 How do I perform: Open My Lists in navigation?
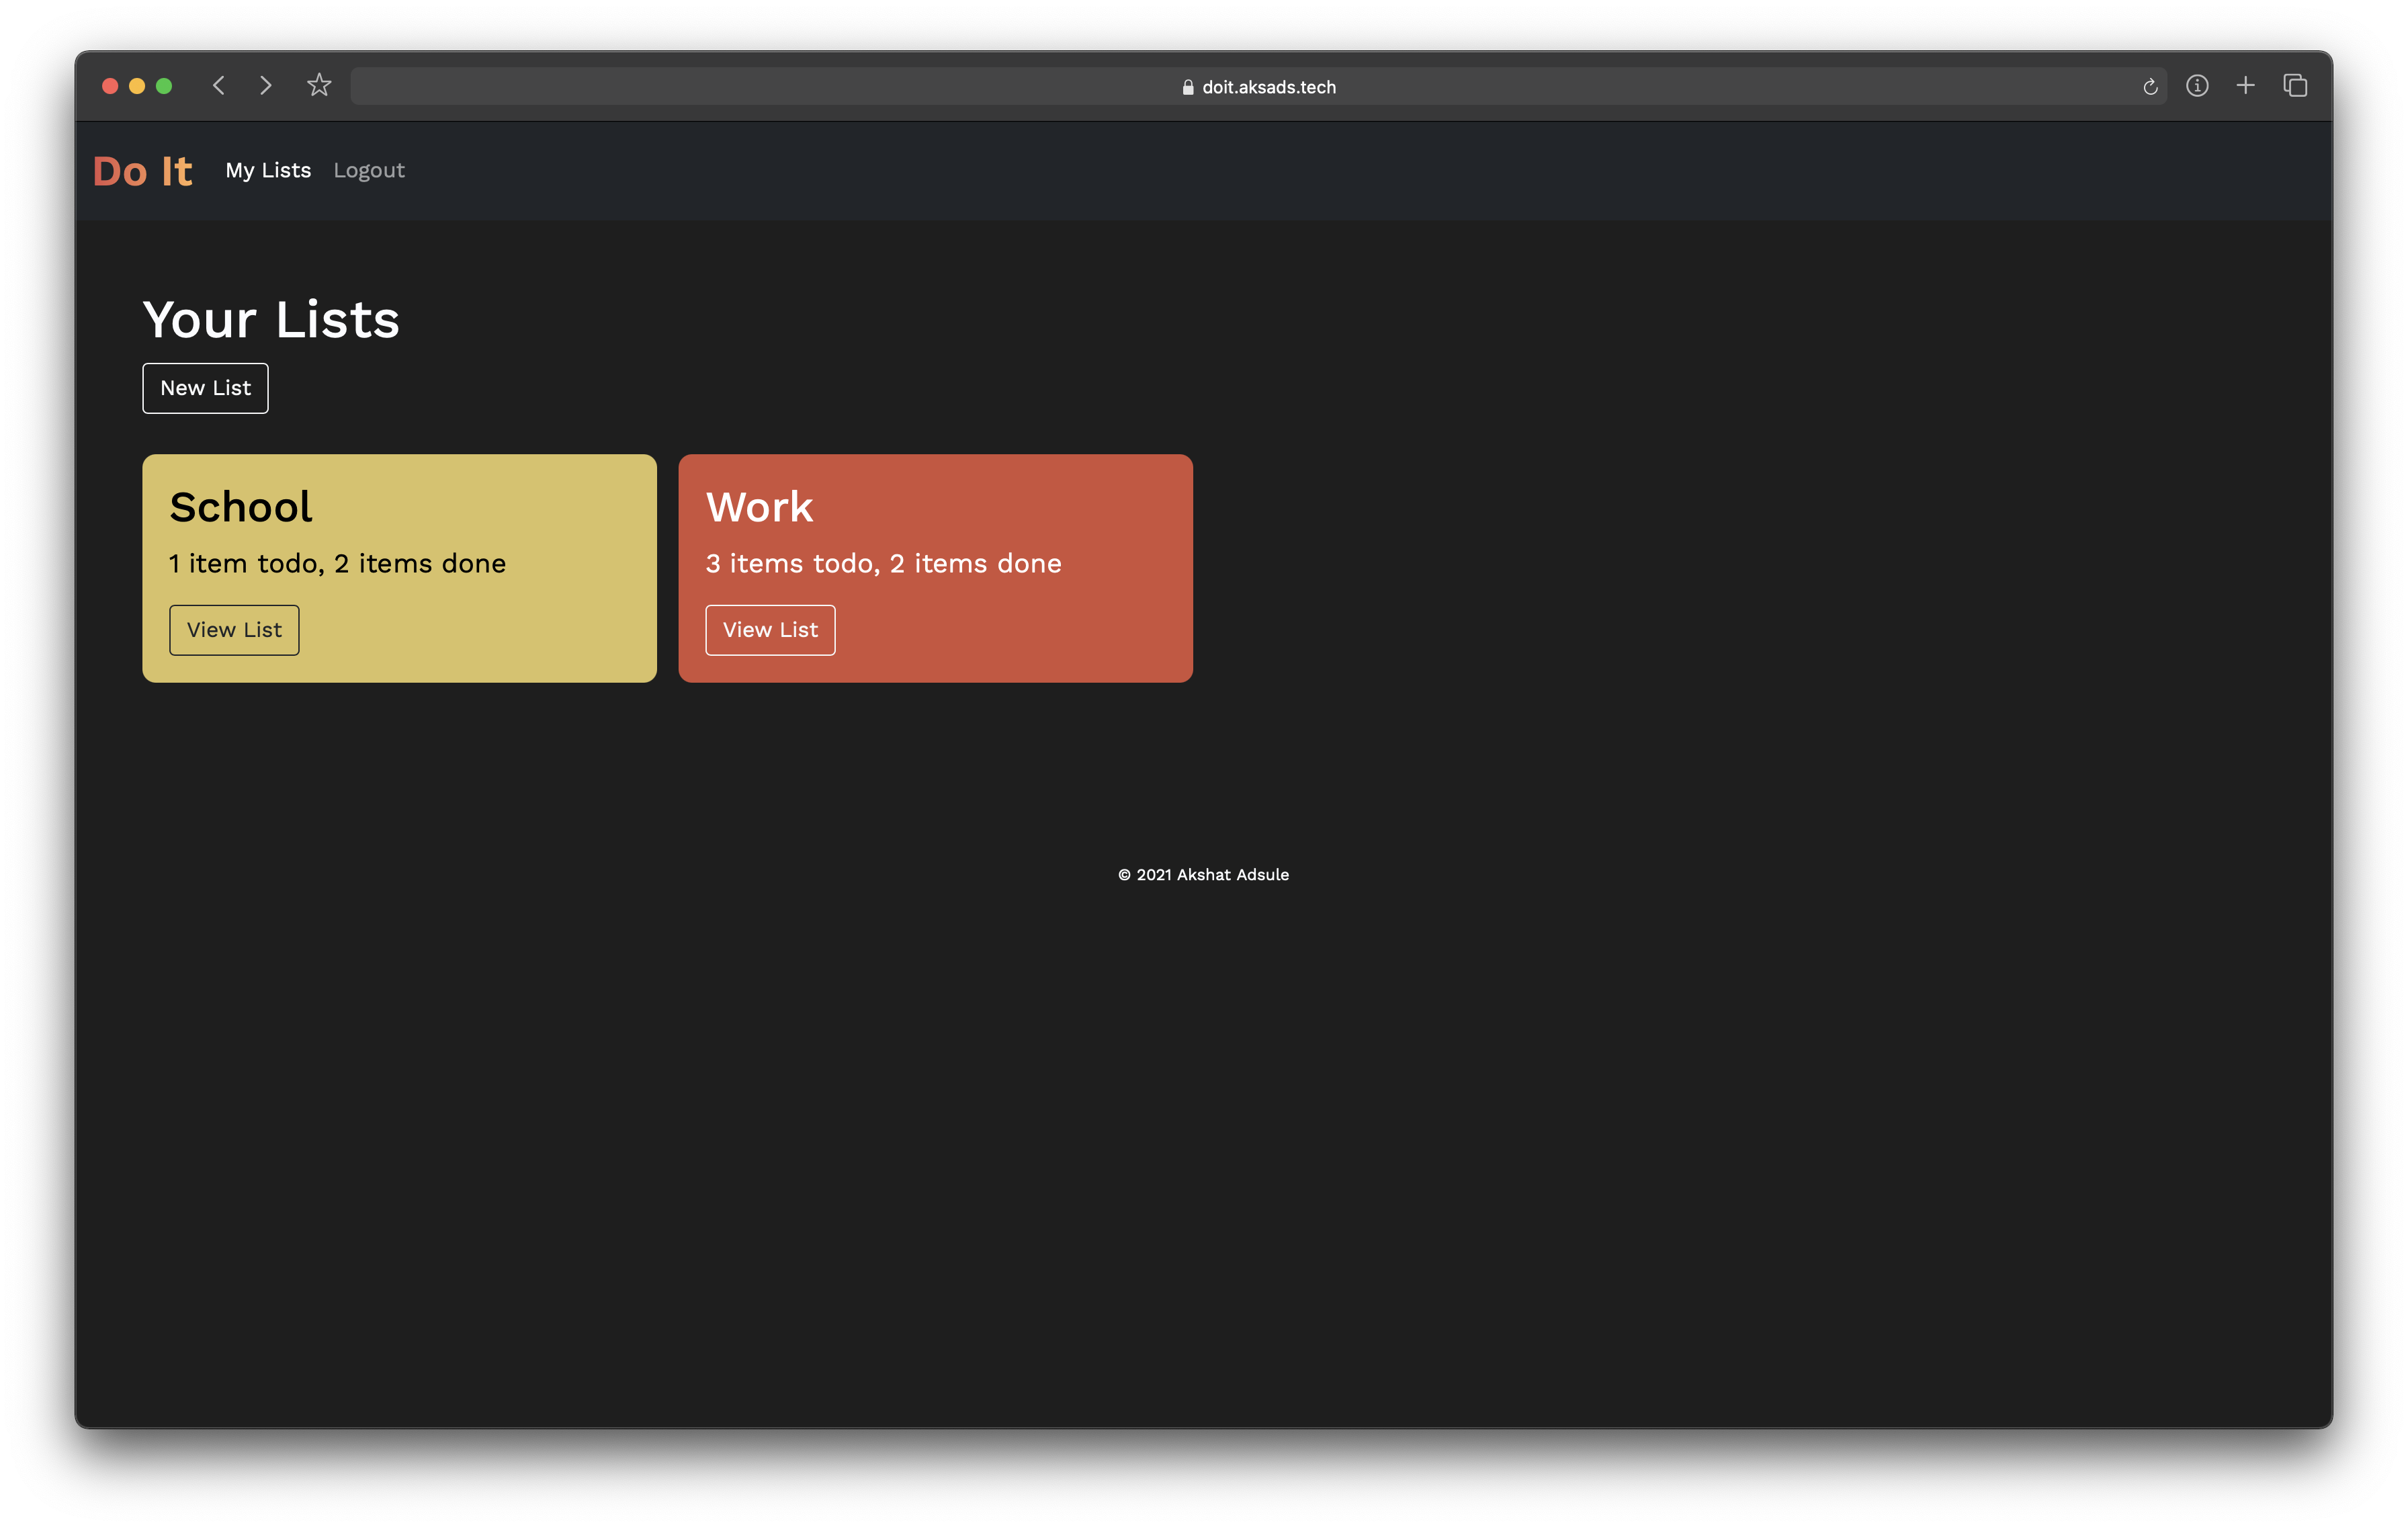click(268, 170)
